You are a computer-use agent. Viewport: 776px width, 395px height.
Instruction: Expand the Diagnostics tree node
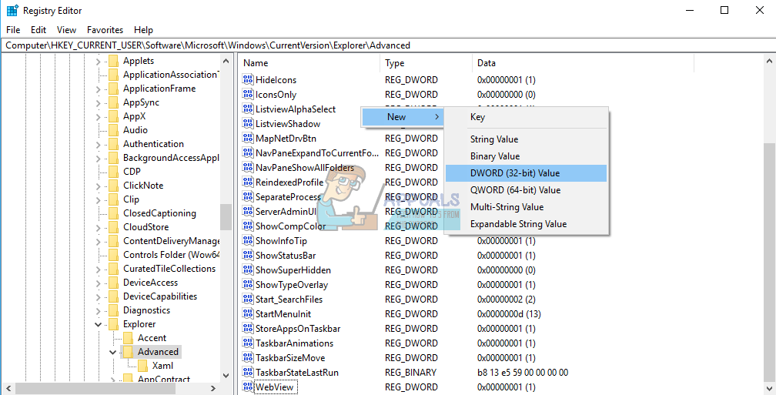[98, 311]
